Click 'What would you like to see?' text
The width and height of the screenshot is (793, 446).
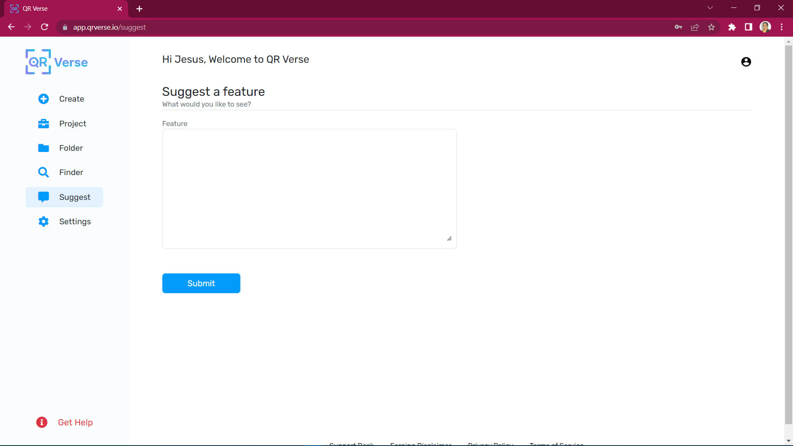[x=207, y=104]
